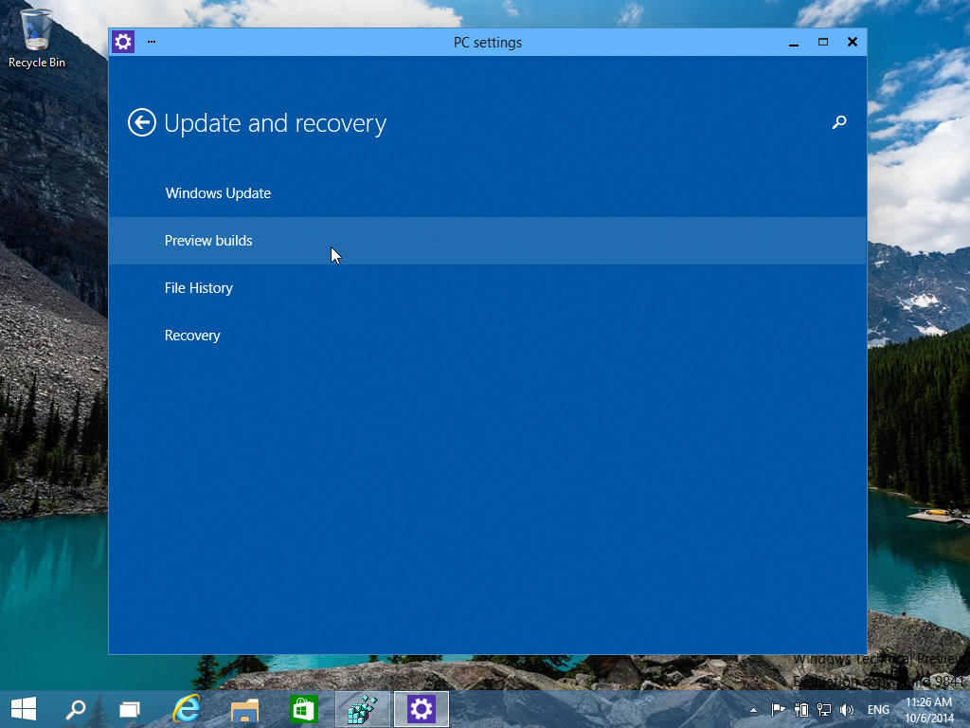Open the PC settings gear icon in title bar

(x=123, y=42)
